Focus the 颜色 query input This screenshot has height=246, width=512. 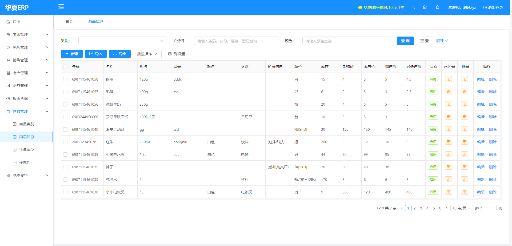click(x=346, y=41)
